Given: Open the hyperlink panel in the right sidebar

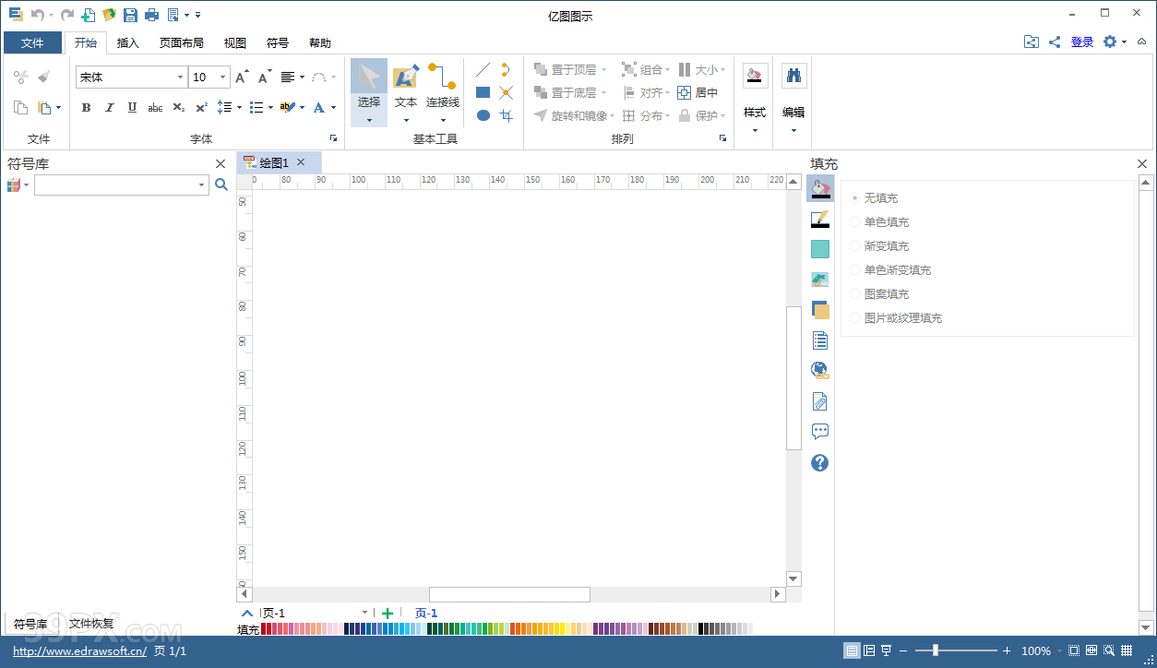Looking at the screenshot, I should pyautogui.click(x=819, y=370).
